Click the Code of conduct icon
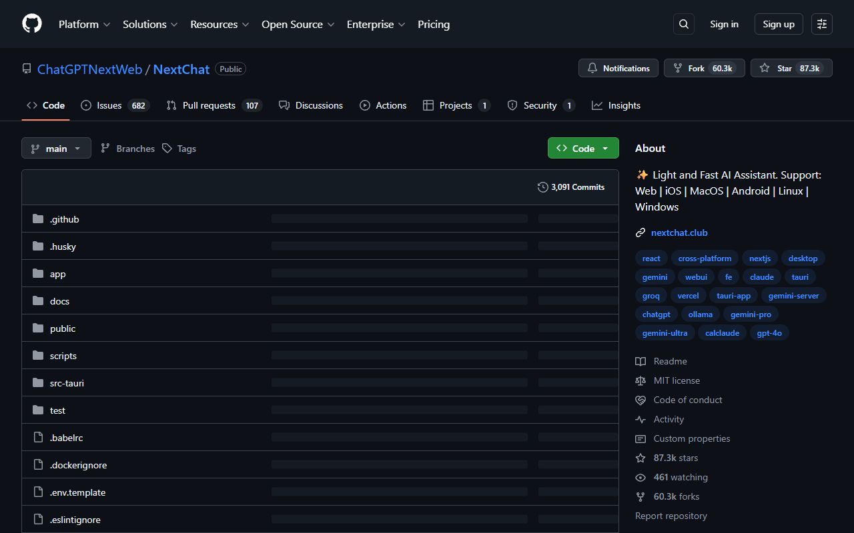This screenshot has width=854, height=533. point(640,400)
